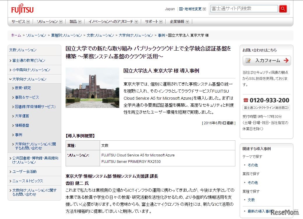Open the 製品 menu
This screenshot has height=219, width=303.
click(75, 22)
